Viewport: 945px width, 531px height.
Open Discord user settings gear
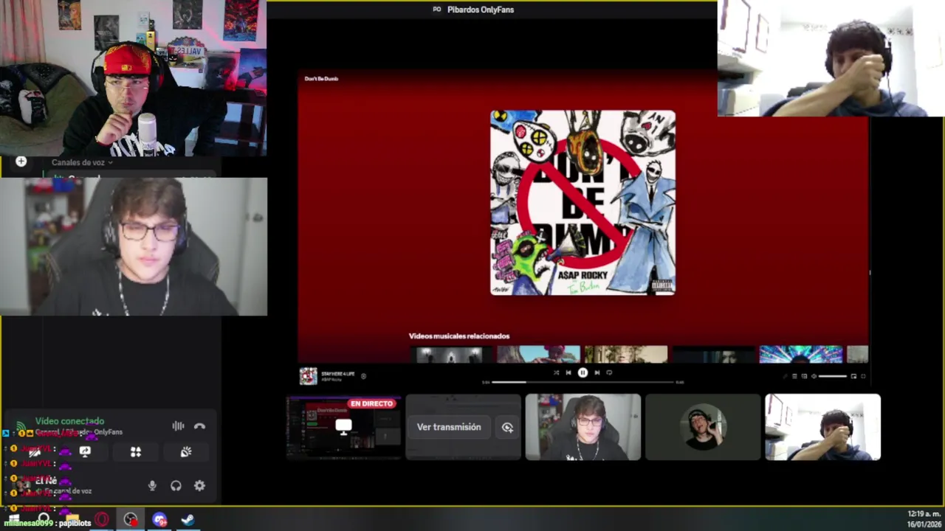click(x=199, y=485)
